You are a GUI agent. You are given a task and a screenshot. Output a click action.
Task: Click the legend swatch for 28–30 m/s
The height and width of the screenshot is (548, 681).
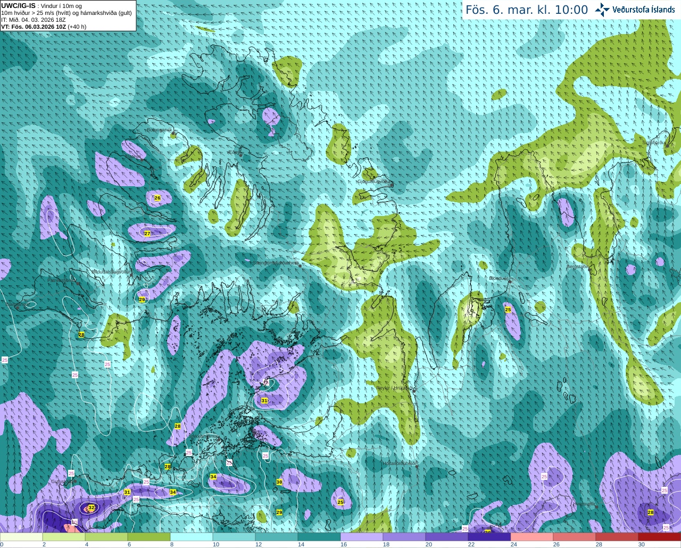click(617, 537)
